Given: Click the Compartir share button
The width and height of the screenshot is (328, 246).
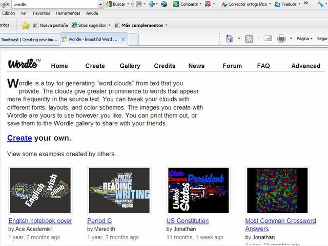Looking at the screenshot, I should tap(186, 4).
